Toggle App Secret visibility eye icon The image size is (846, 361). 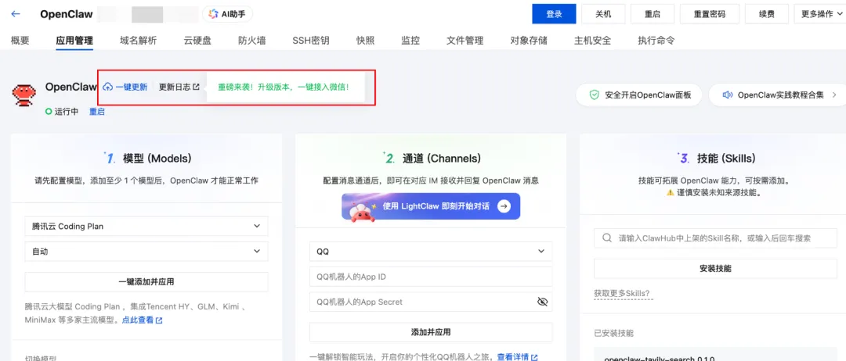(542, 302)
